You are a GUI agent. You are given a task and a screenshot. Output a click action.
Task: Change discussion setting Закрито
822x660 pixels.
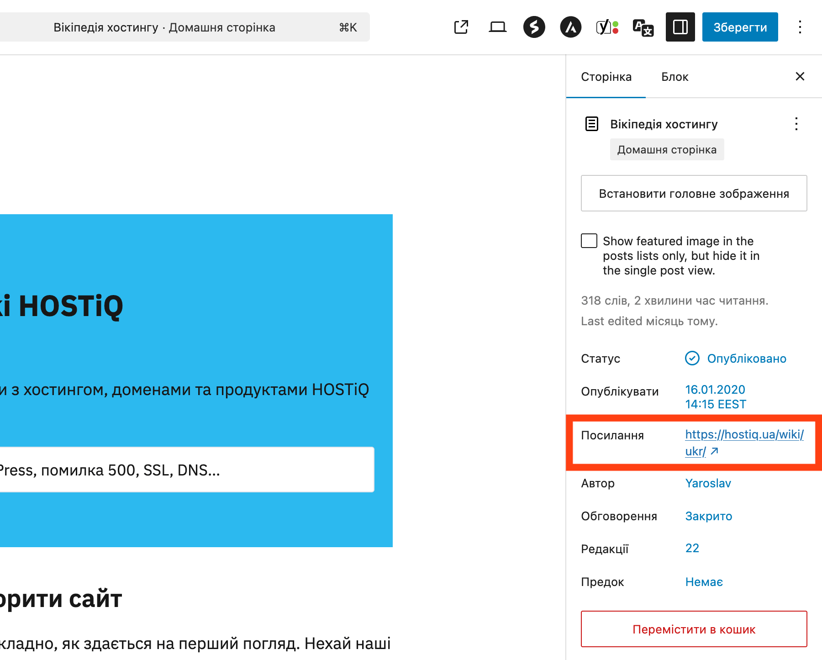(709, 516)
